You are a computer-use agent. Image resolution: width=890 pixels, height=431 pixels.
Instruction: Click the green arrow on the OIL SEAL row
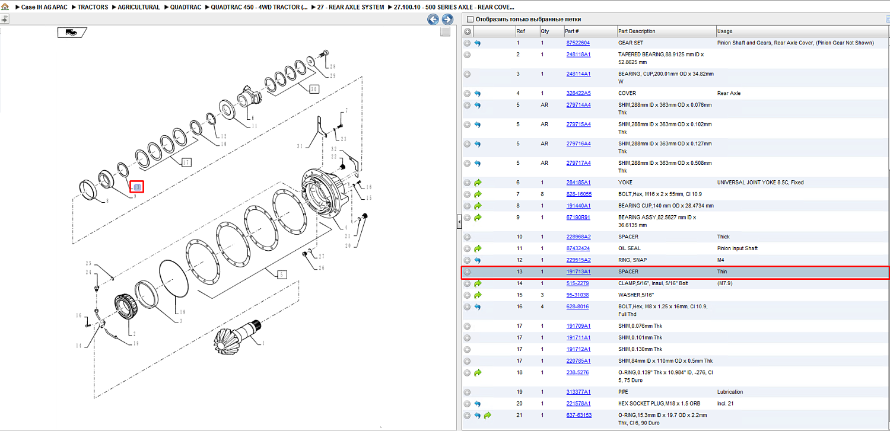(x=478, y=248)
